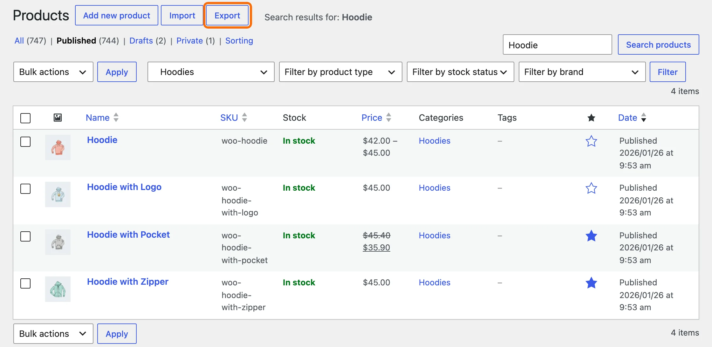Sort products by Date column
This screenshot has height=347, width=712.
632,118
